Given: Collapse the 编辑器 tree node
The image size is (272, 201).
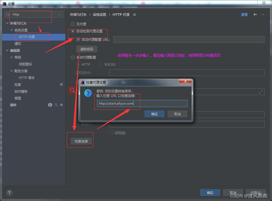Looking at the screenshot, I should (x=7, y=51).
